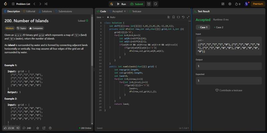This screenshot has width=267, height=133.
Task: Pick a random problem with shuffle icon
Action: (46, 4)
